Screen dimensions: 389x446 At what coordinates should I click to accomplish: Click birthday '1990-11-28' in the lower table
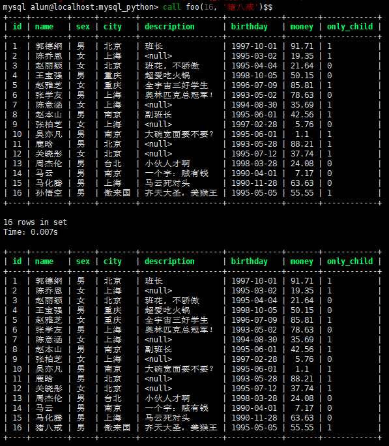point(254,418)
